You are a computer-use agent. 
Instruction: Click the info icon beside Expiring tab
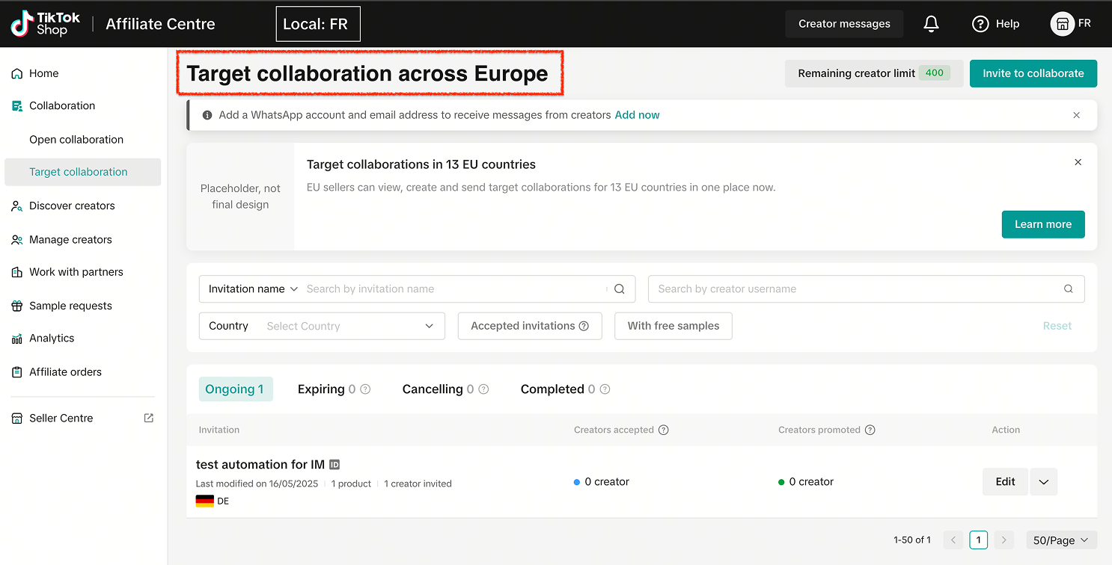point(365,389)
